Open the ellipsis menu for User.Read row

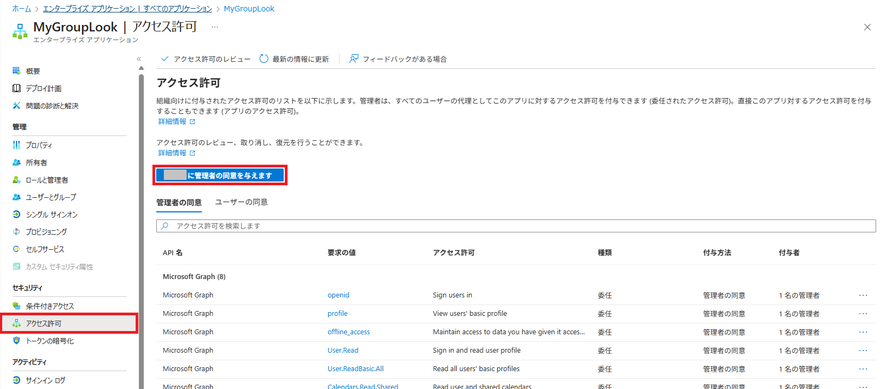coord(863,351)
